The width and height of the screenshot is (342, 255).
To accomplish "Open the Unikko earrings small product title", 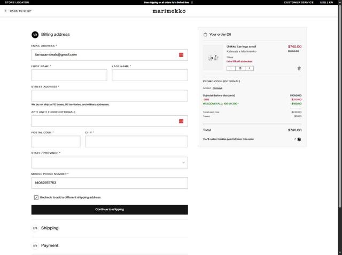I will tap(241, 46).
